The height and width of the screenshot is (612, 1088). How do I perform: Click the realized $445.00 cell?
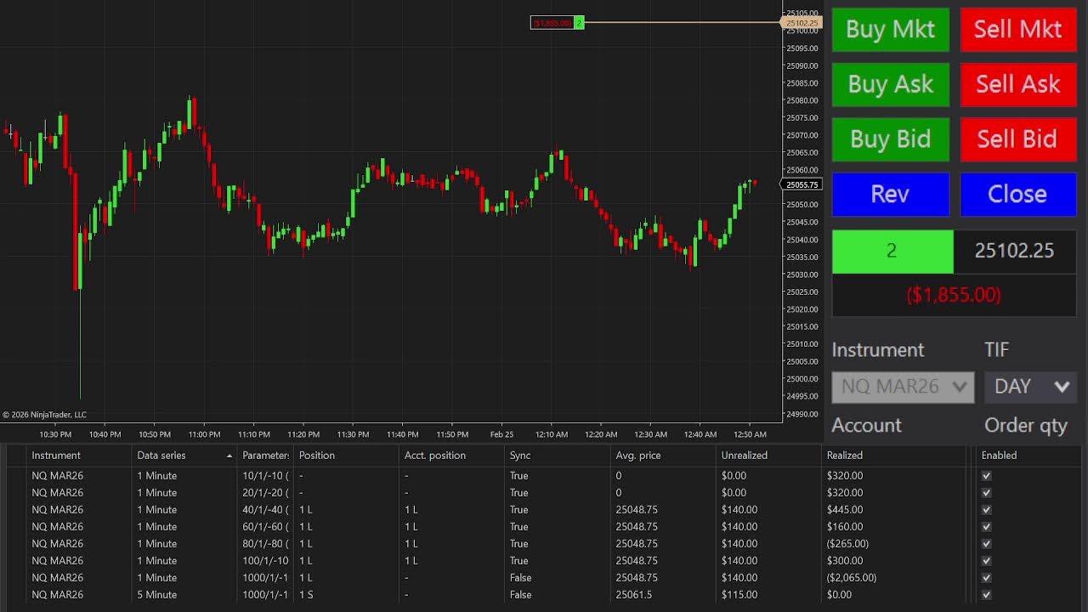point(894,510)
